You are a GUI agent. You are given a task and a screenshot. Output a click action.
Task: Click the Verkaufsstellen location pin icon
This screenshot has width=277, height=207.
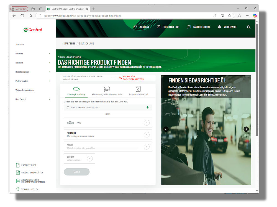coord(18,189)
